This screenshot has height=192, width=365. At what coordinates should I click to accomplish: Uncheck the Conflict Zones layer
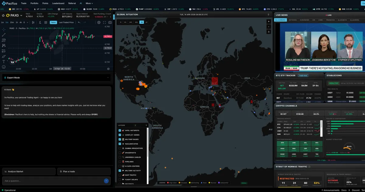(x=120, y=135)
